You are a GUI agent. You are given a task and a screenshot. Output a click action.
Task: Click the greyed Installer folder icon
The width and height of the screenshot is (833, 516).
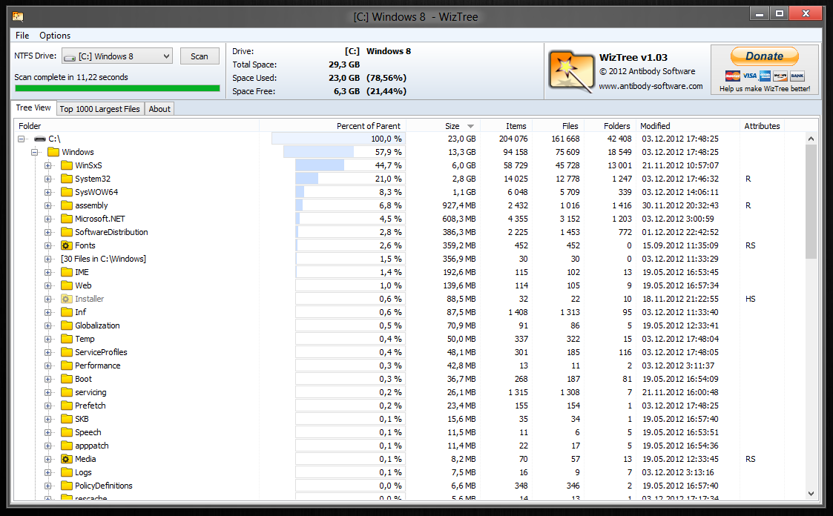[67, 299]
